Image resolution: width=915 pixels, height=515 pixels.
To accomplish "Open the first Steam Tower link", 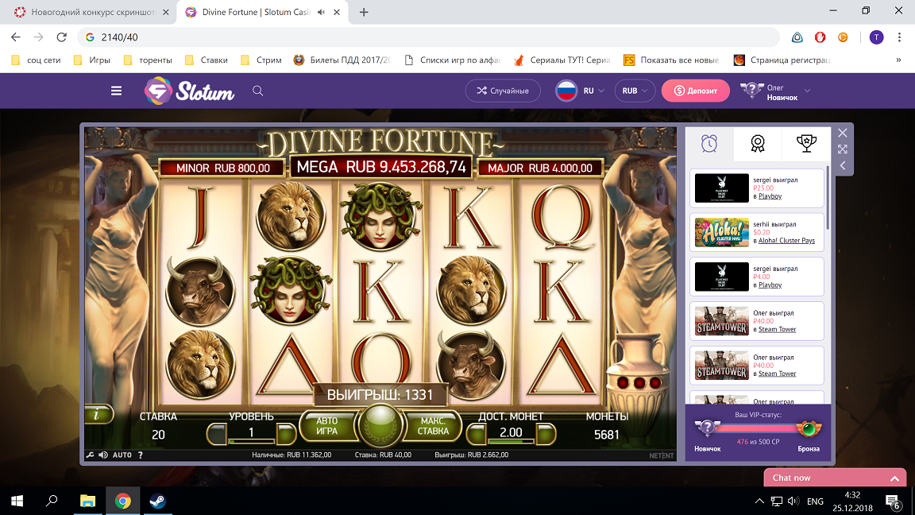I will click(x=778, y=329).
